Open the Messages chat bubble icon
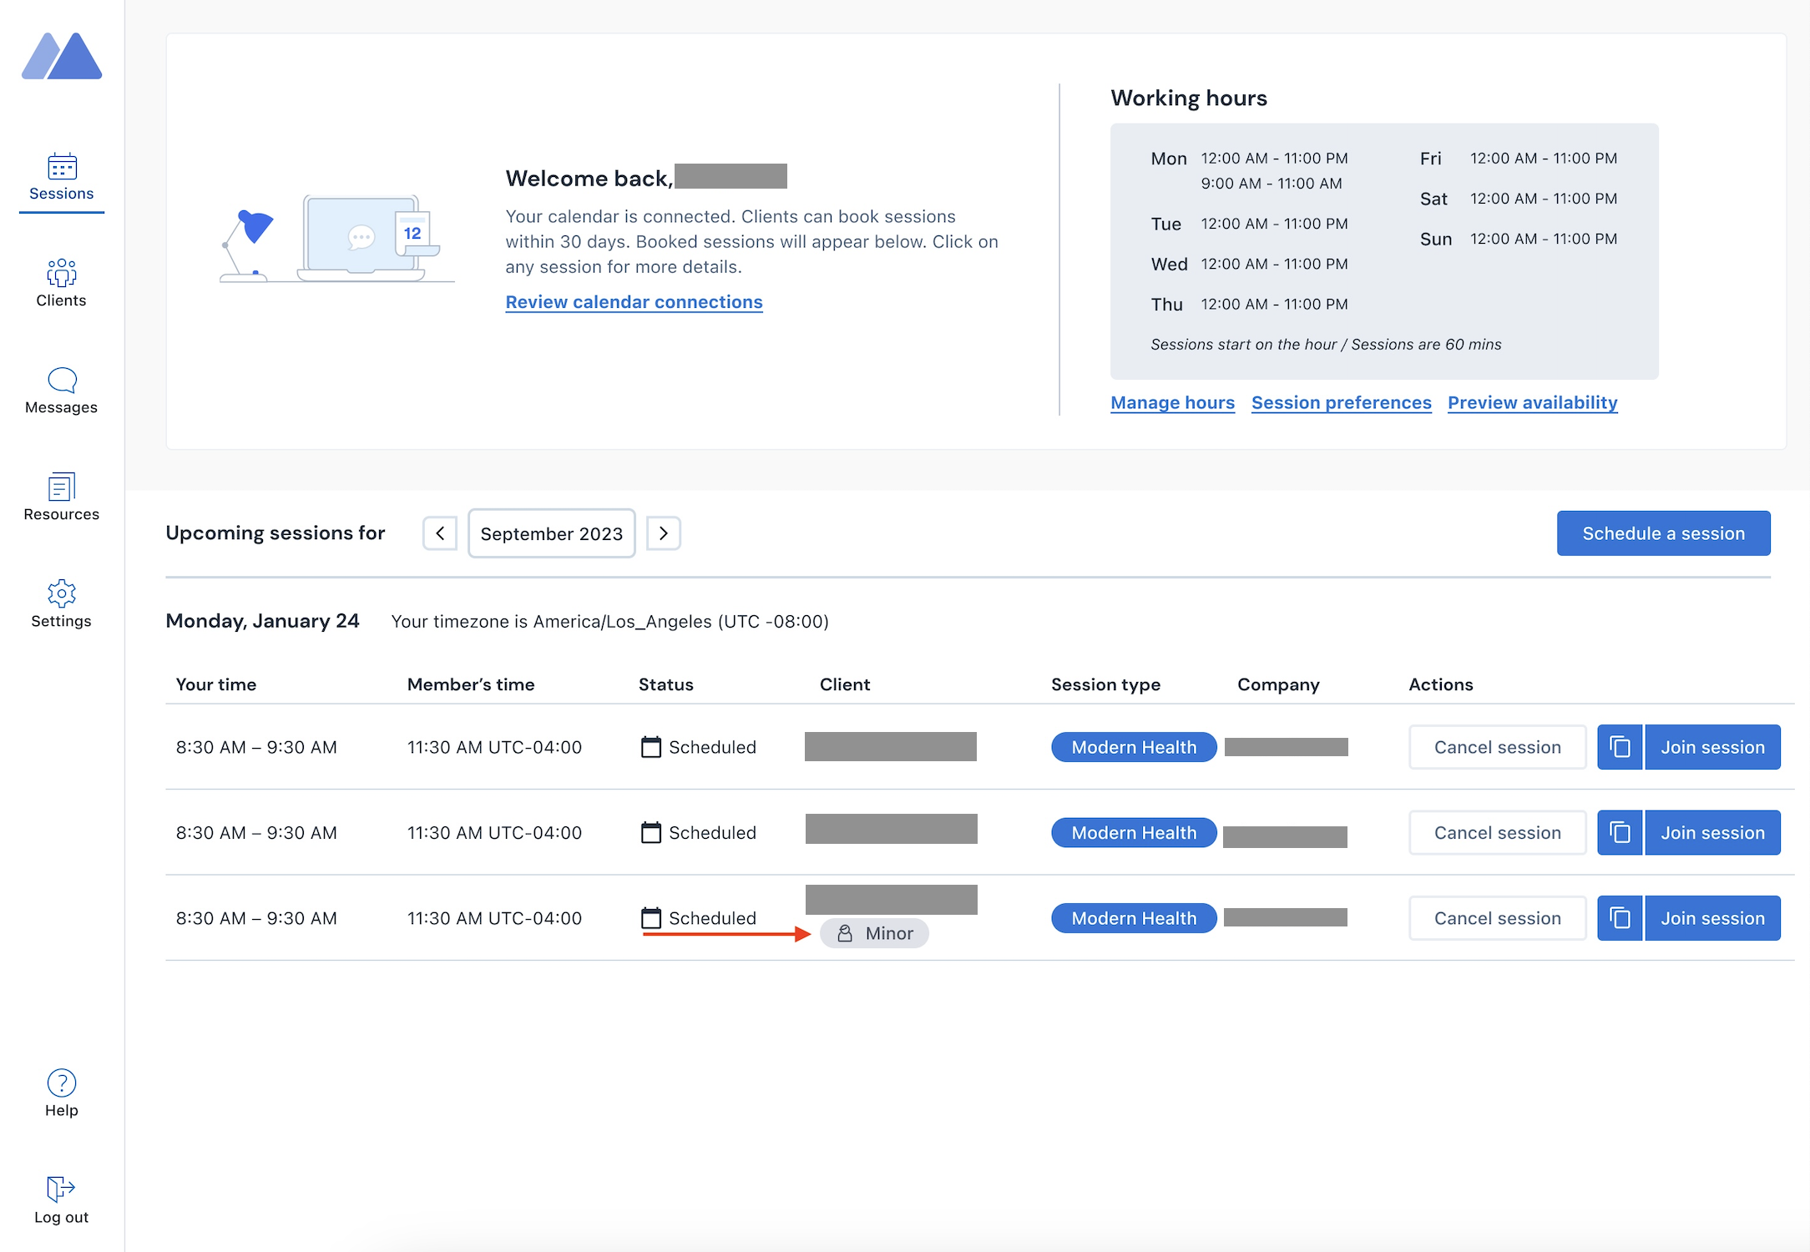1810x1252 pixels. 61,381
